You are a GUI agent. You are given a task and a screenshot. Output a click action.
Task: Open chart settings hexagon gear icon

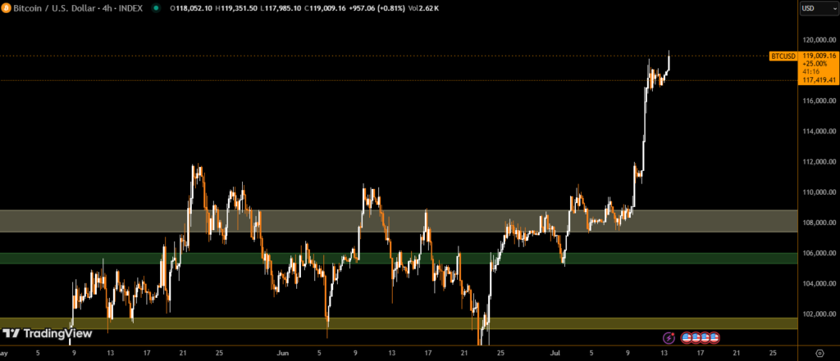tap(819, 352)
